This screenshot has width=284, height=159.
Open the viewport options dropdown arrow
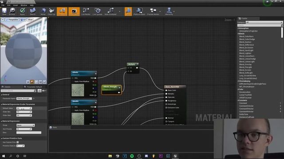(3, 19)
